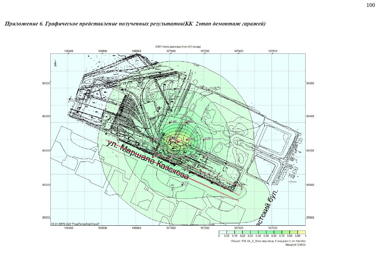Click the left axis label 86400
Screen dimensions: 389x275
point(46,116)
